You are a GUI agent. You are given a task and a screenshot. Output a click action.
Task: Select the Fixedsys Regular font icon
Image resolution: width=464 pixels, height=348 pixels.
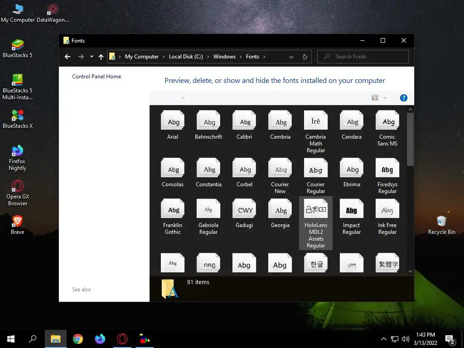(387, 168)
